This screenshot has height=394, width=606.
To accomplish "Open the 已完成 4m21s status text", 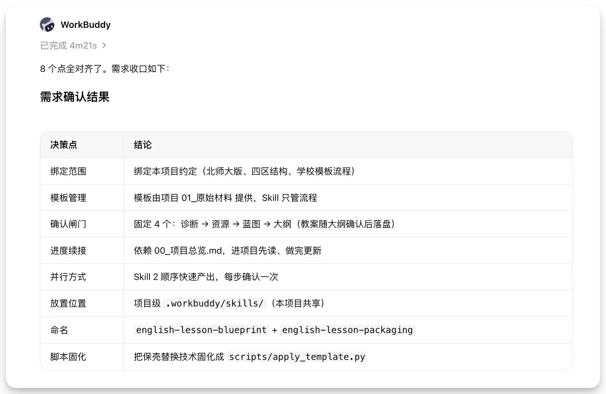I will pos(69,46).
